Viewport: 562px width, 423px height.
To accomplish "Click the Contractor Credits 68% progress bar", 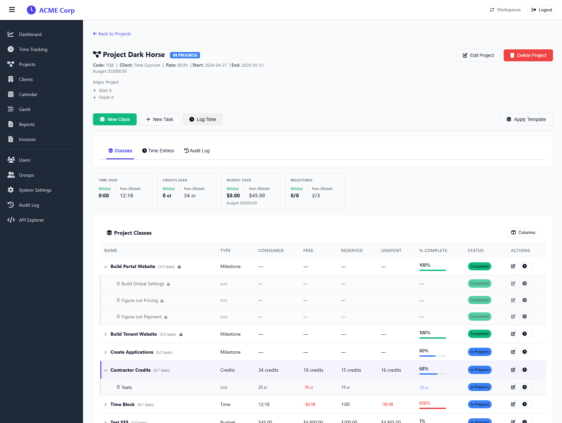I will 433,374.
